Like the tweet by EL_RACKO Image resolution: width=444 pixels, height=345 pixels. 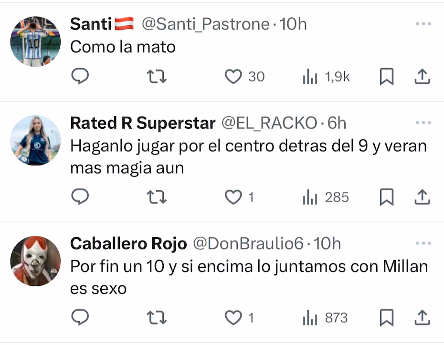[233, 197]
